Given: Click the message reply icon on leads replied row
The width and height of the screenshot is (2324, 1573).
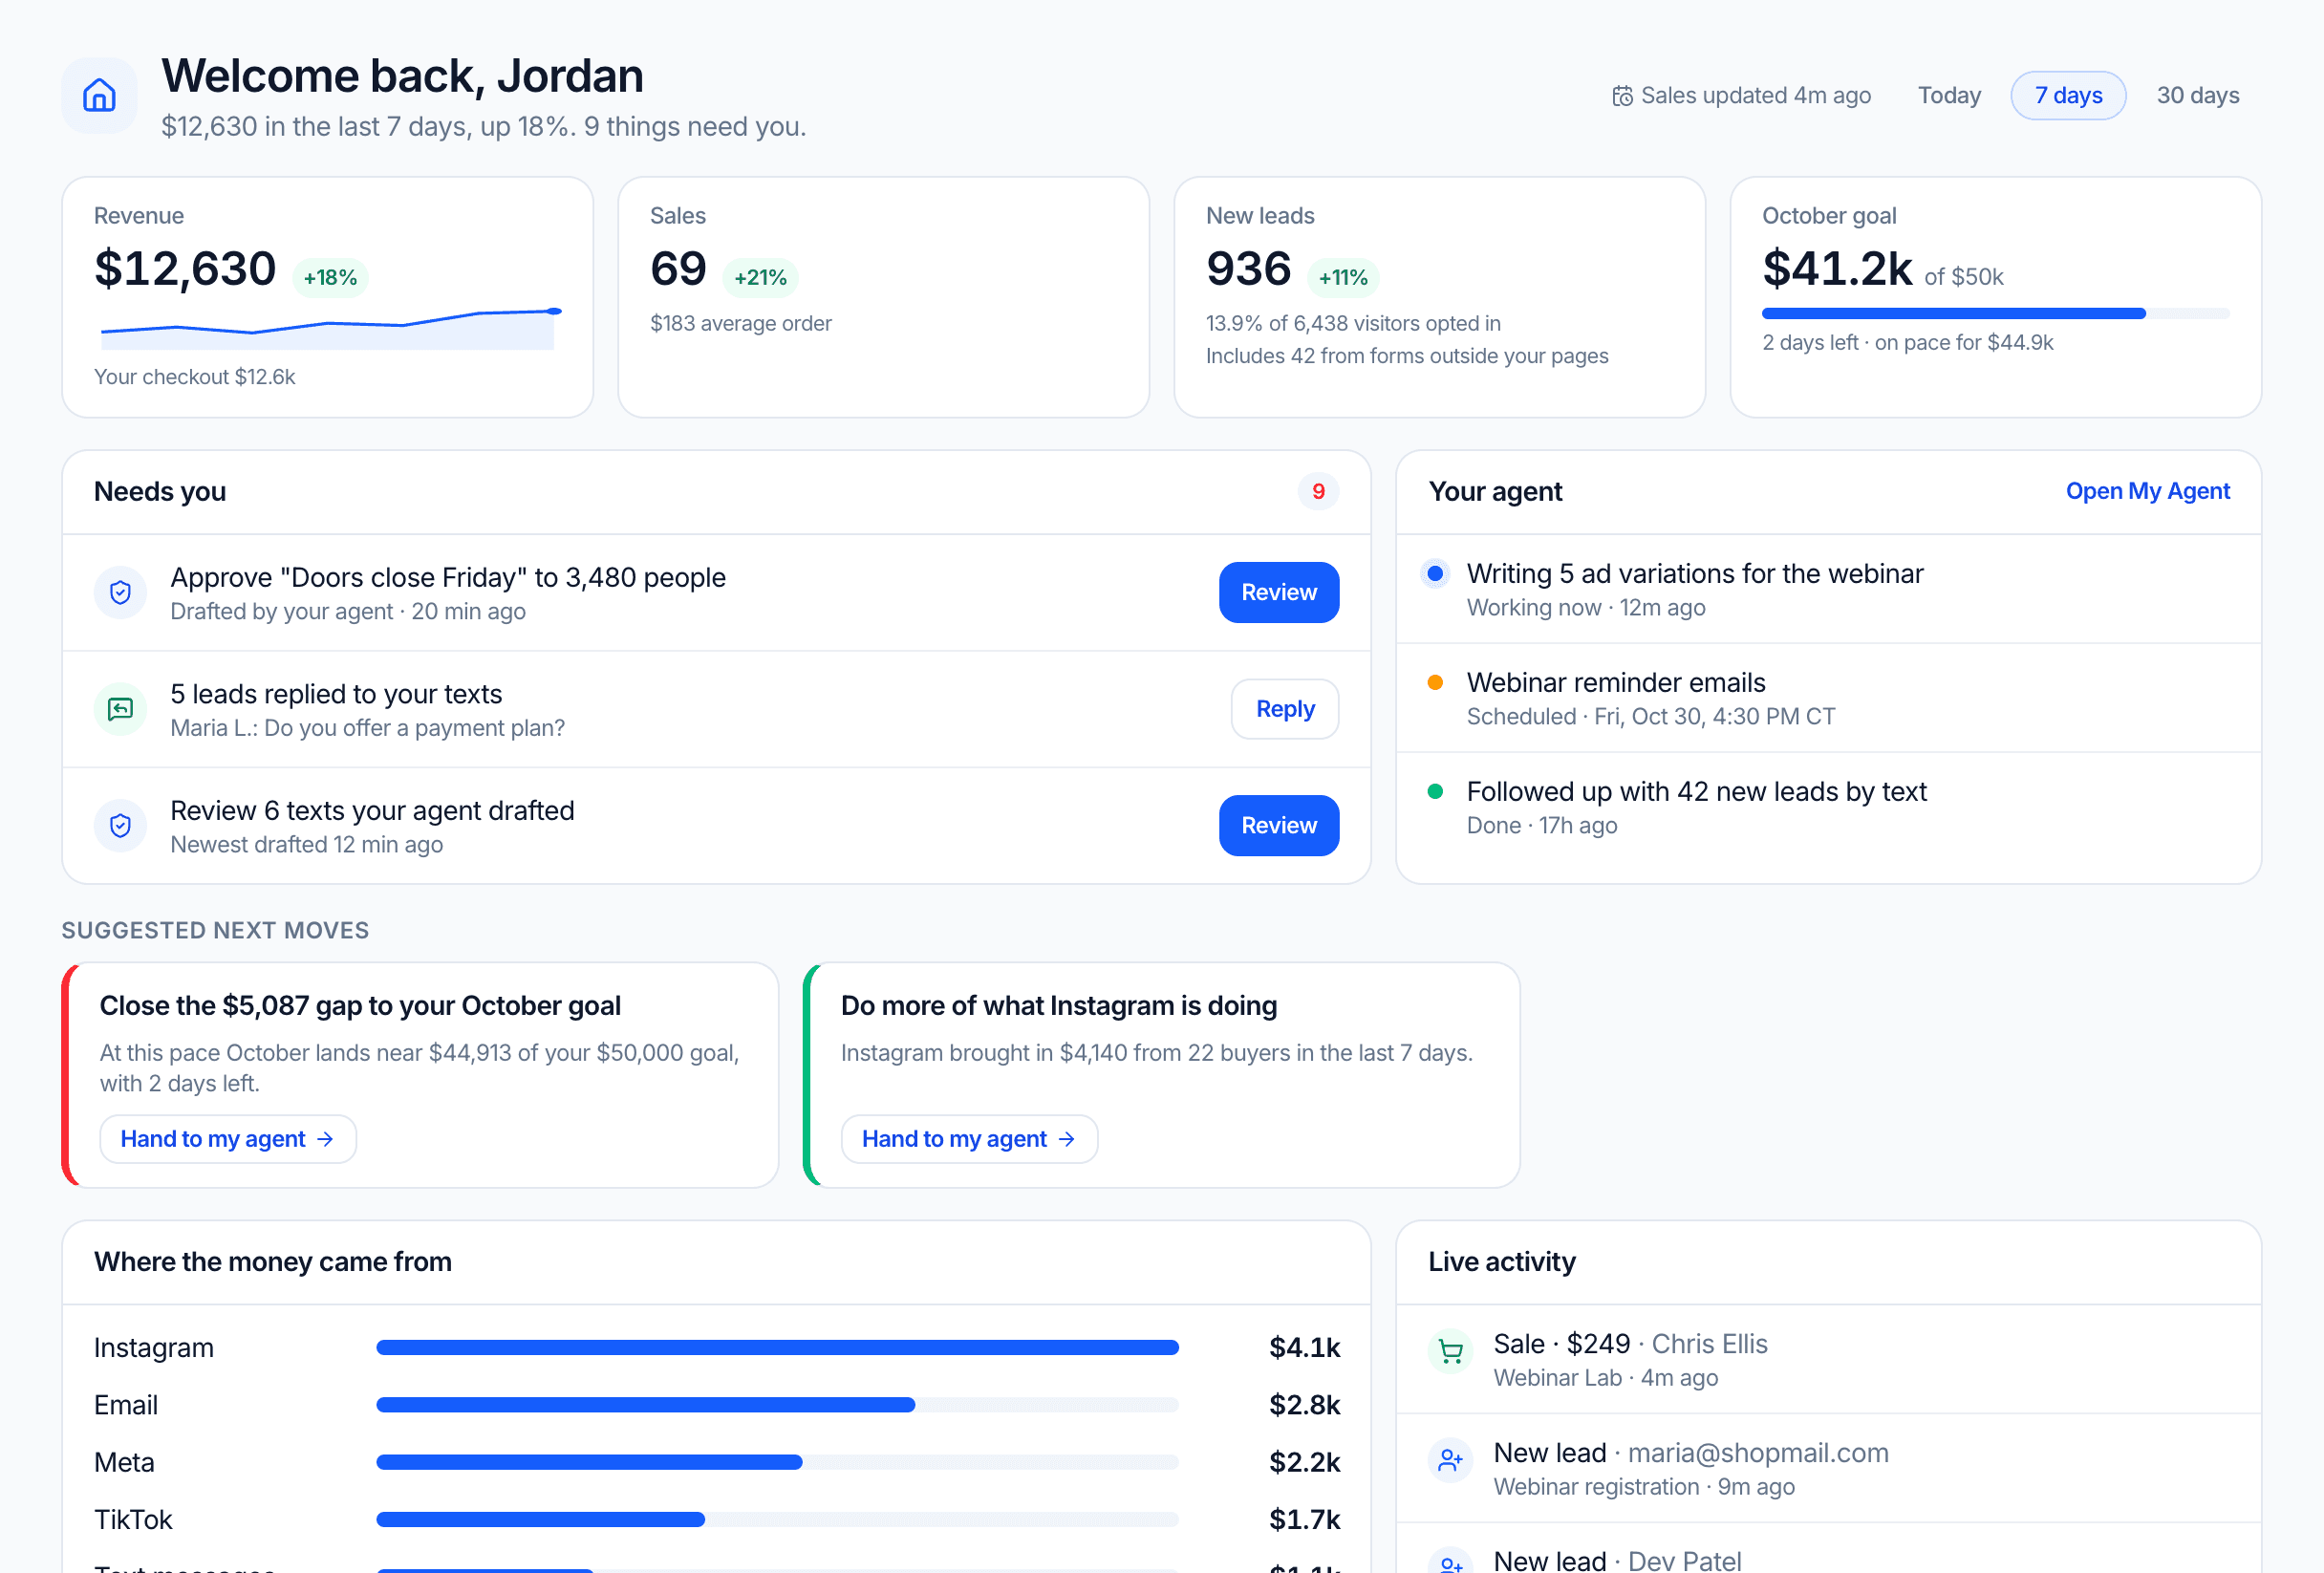Looking at the screenshot, I should pyautogui.click(x=120, y=709).
